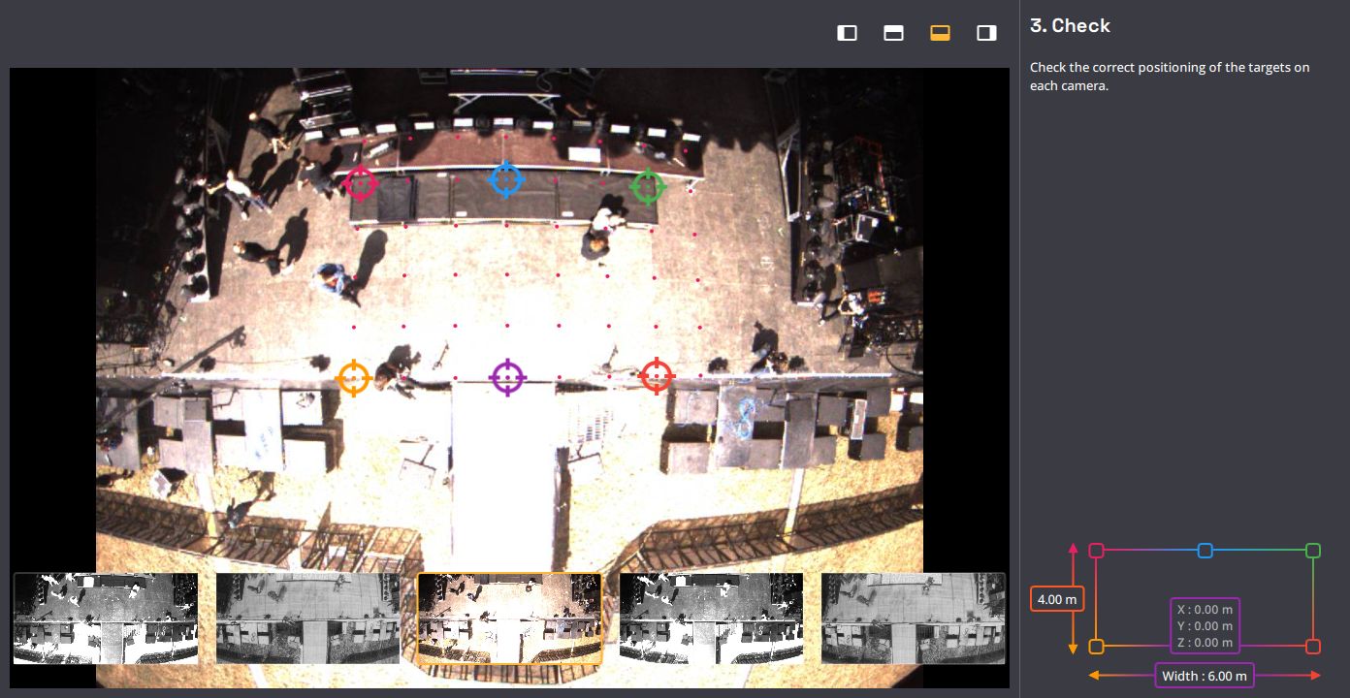Viewport: 1350px width, 698px height.
Task: Select the pink crosshair target on stage
Action: pyautogui.click(x=361, y=182)
